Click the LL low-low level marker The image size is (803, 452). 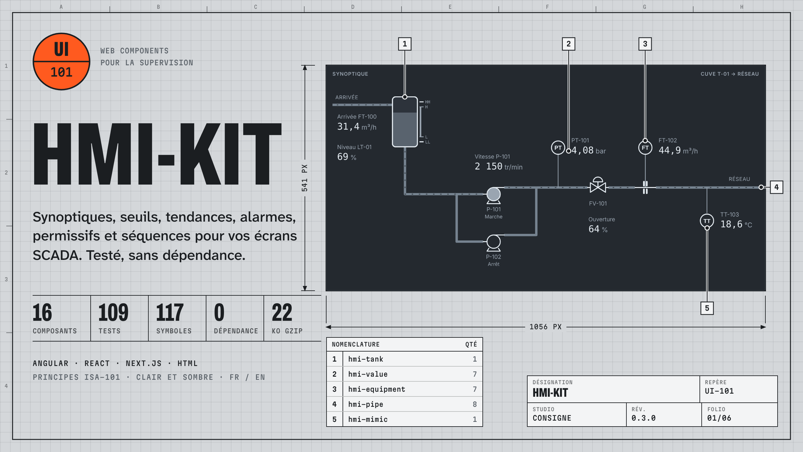click(425, 142)
